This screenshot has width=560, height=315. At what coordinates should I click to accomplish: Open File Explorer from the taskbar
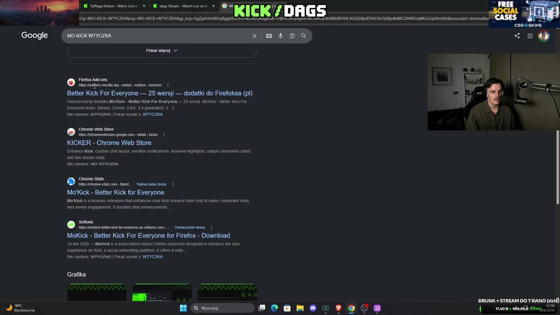[x=300, y=308]
